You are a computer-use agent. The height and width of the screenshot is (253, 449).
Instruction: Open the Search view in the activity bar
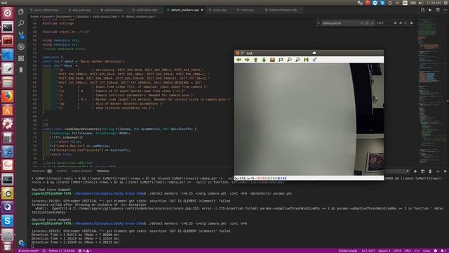pos(21,23)
